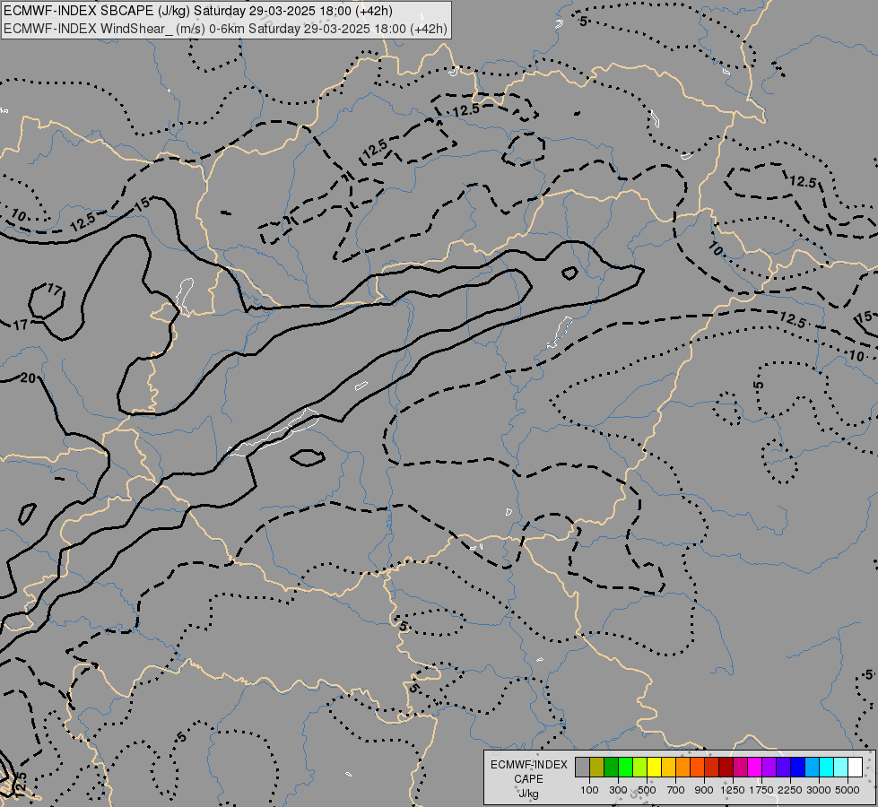Pick the bright green legend swatch
This screenshot has width=878, height=807.
(625, 768)
